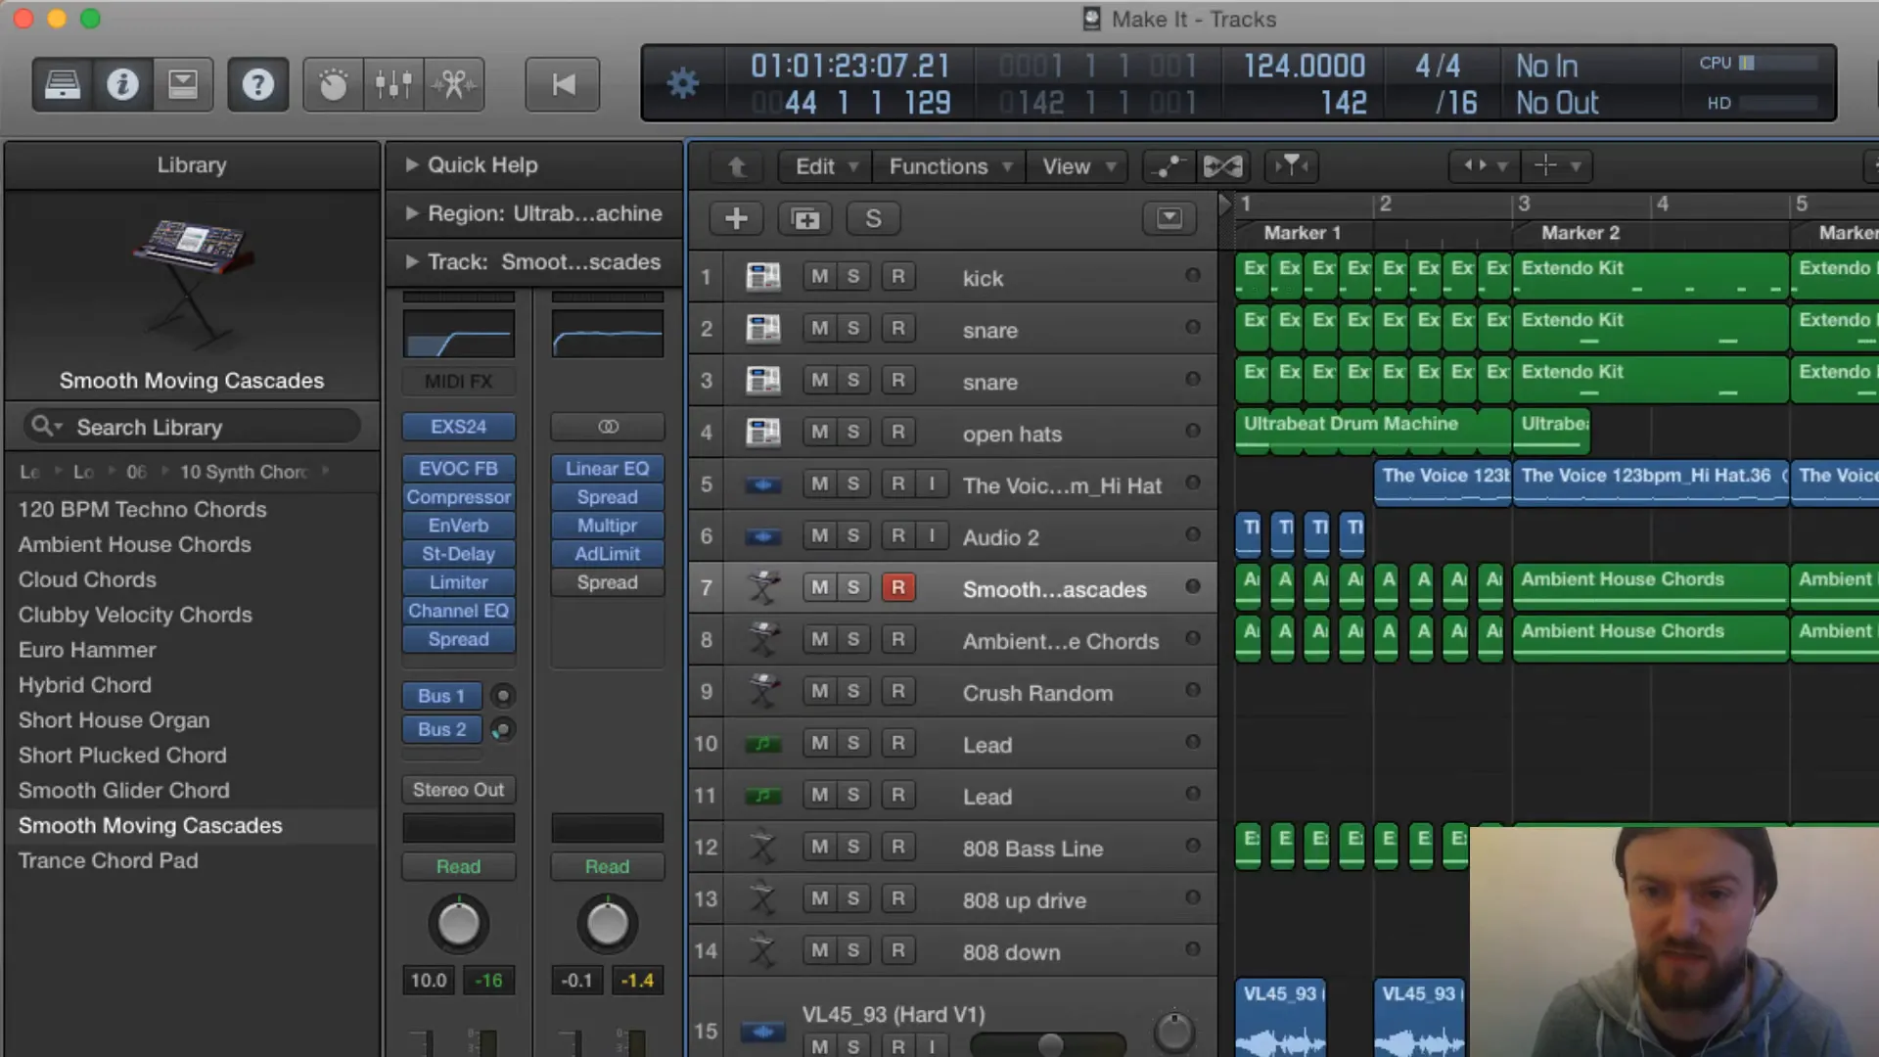
Task: Click the Ultrabeat drum machine icon on track 4
Action: pyautogui.click(x=761, y=431)
